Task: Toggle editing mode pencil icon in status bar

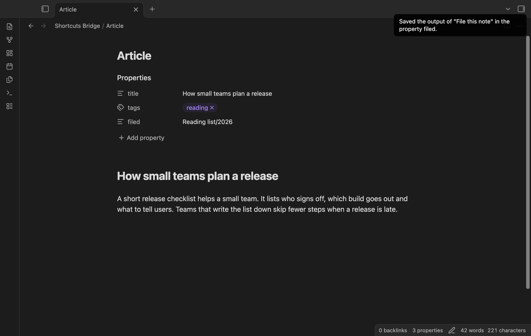Action: [452, 330]
